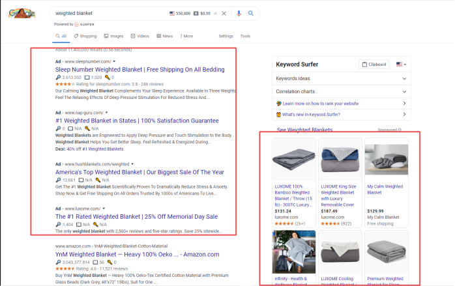Clear the search box with the X
455x286 pixels.
click(x=224, y=13)
